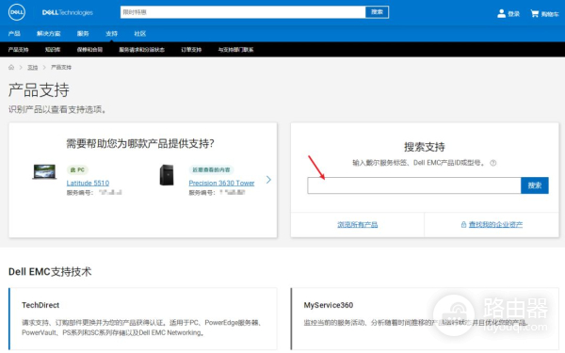
Task: Click the lock icon beside 查找我的企业资产
Action: pos(463,225)
